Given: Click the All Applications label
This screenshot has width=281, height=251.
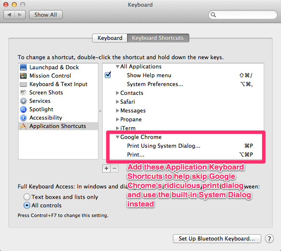Looking at the screenshot, I should (141, 67).
